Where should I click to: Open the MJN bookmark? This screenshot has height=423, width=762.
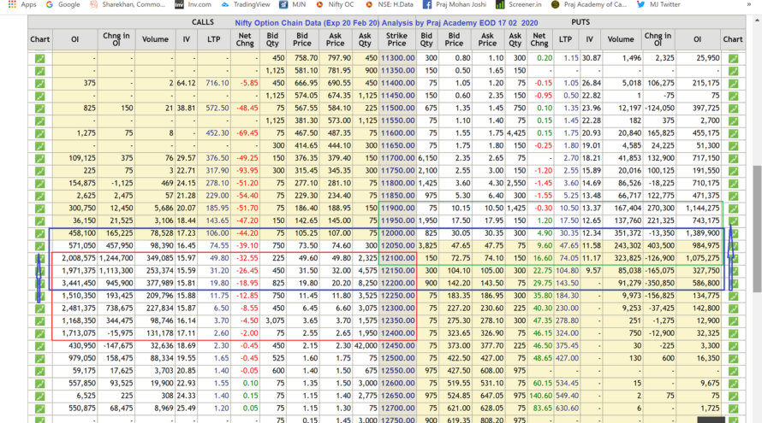[293, 4]
